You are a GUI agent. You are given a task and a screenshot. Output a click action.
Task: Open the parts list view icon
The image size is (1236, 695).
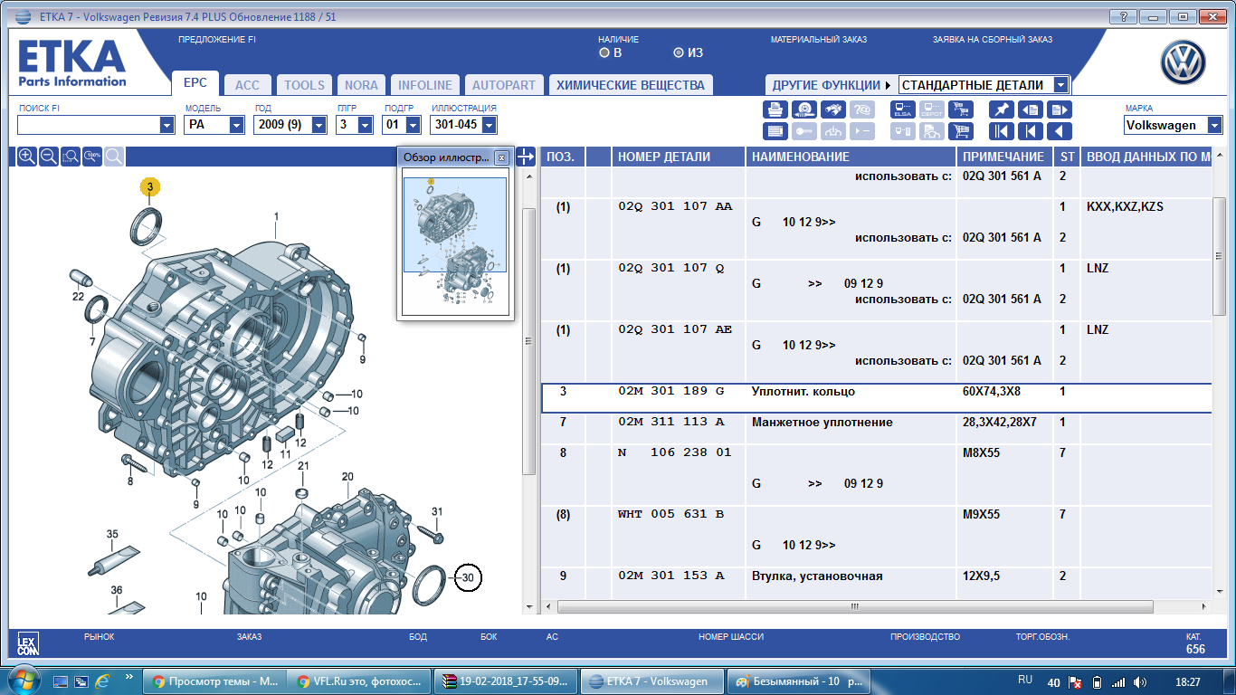tap(775, 131)
